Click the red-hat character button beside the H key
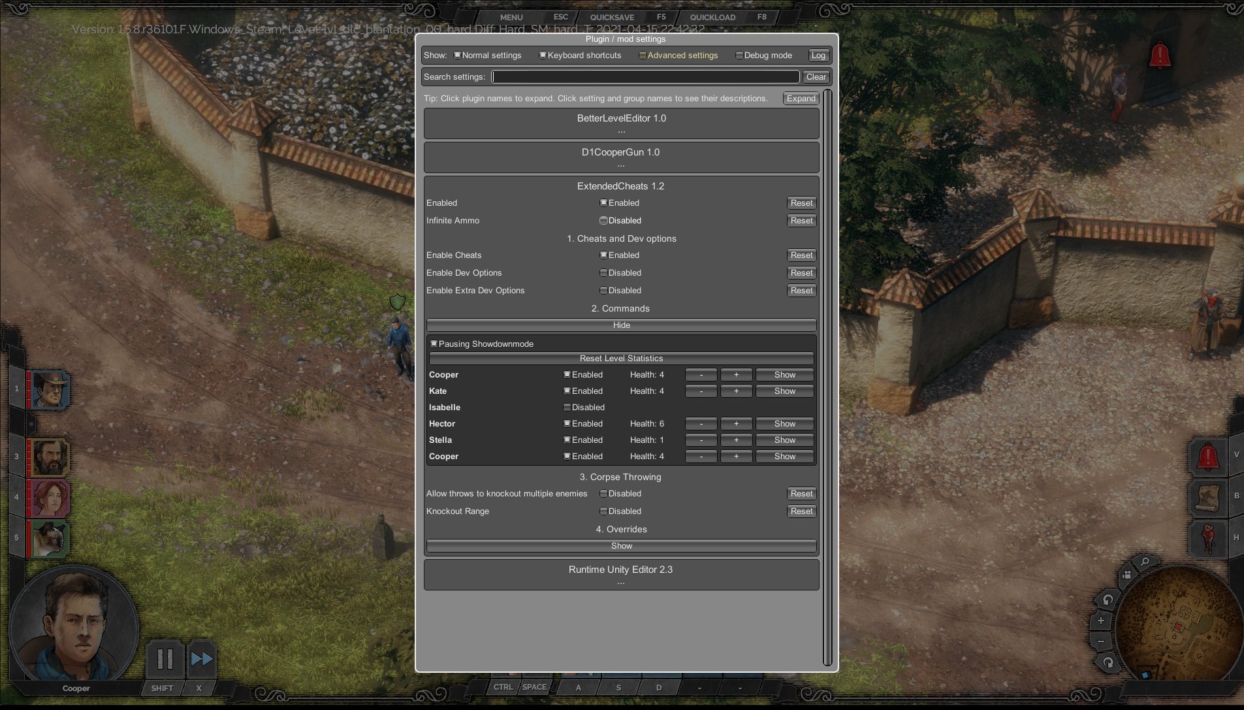Image resolution: width=1244 pixels, height=710 pixels. coord(1208,538)
